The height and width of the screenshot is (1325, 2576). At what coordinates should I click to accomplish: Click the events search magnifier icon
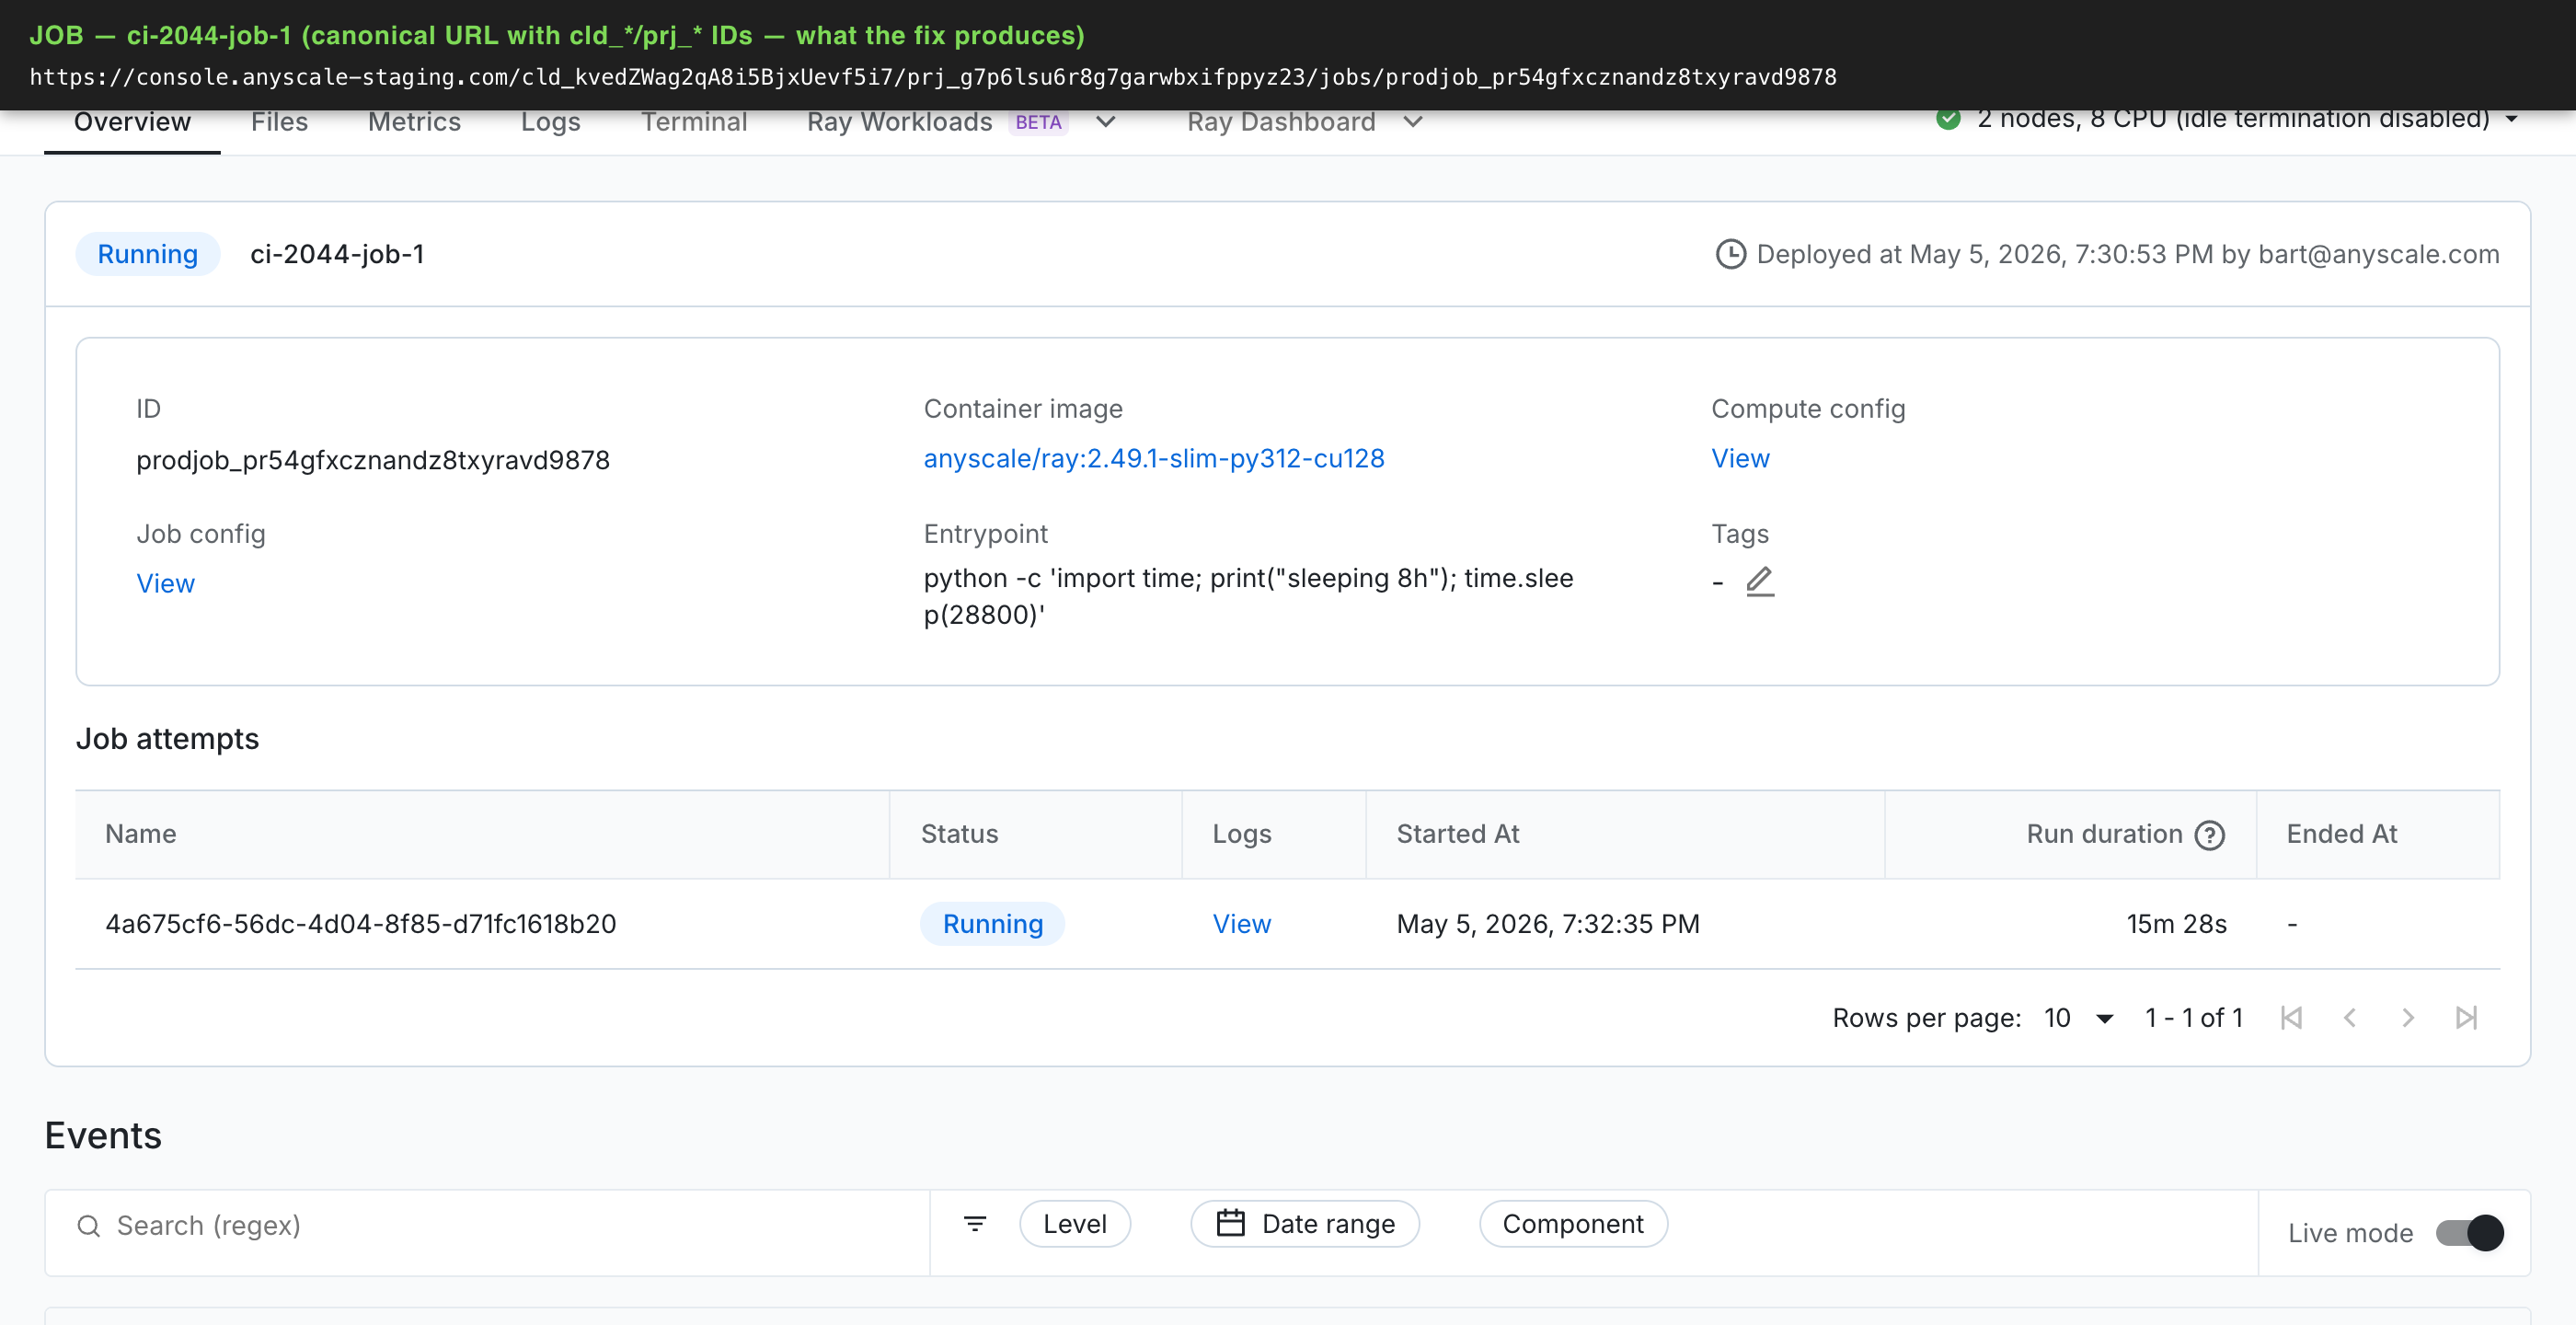(88, 1226)
